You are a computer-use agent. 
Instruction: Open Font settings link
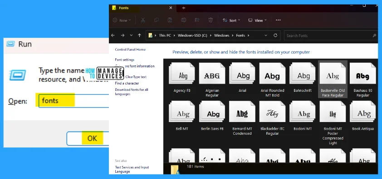tap(124, 60)
